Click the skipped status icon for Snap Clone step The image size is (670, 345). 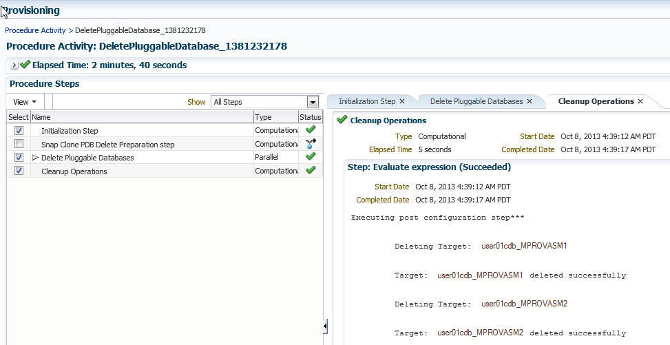311,144
